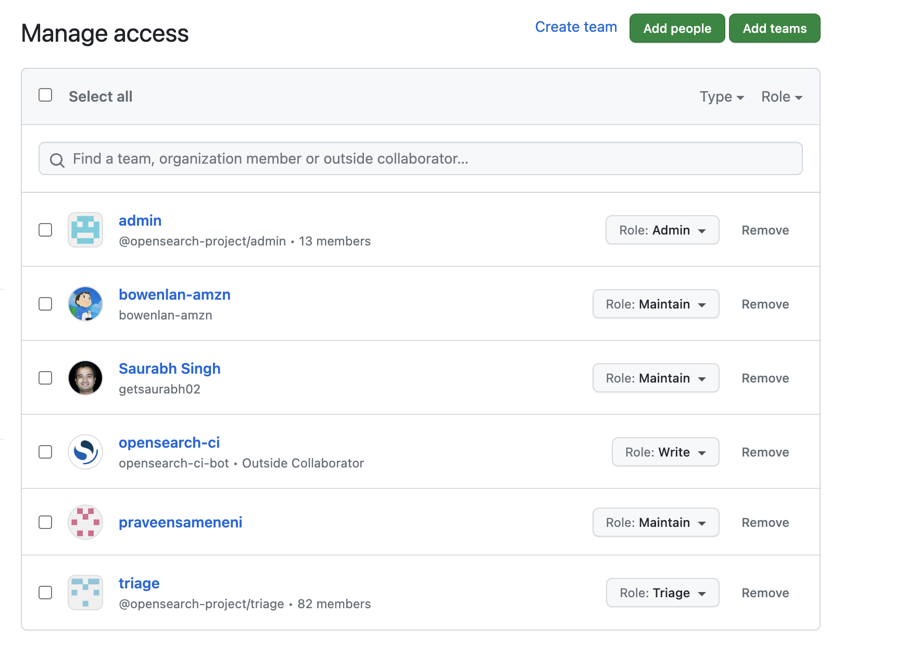Viewport: 906px width, 665px height.
Task: Open opensearch-ci's Role: Write dropdown
Action: click(x=665, y=452)
